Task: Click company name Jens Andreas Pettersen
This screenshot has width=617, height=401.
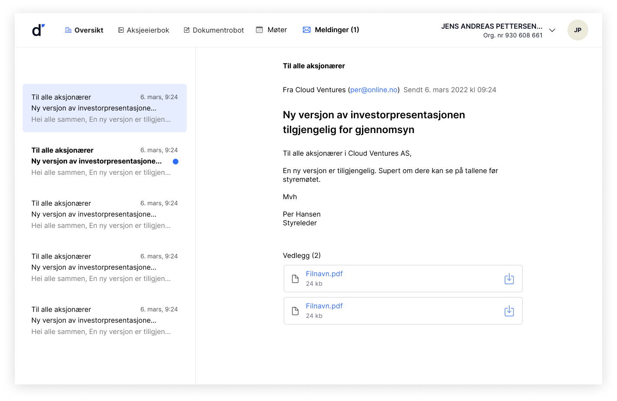Action: click(x=492, y=26)
